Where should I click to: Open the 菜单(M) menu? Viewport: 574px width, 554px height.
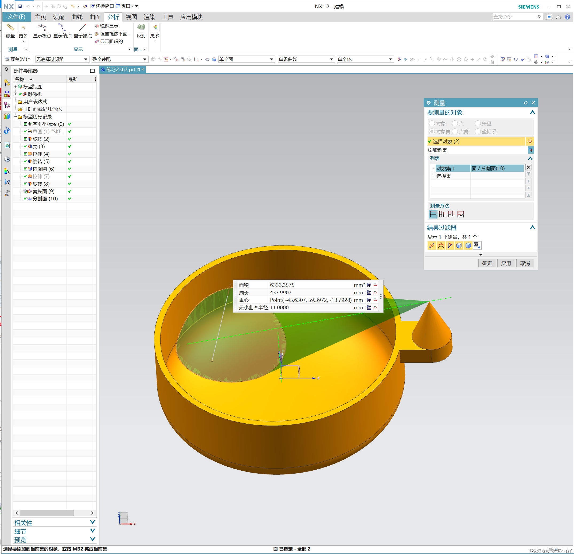coord(18,59)
